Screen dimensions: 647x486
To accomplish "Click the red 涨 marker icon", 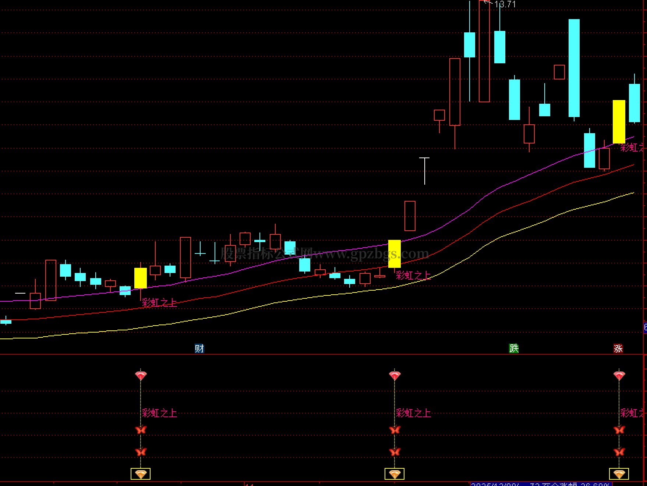I will [x=618, y=348].
